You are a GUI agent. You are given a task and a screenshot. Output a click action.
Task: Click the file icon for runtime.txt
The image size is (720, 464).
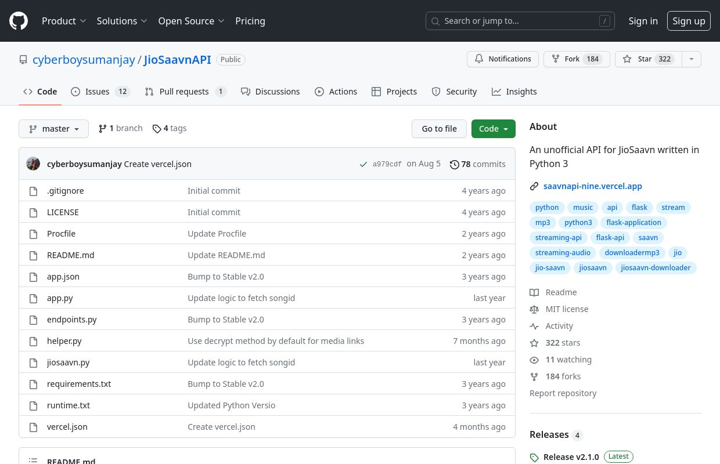[34, 405]
